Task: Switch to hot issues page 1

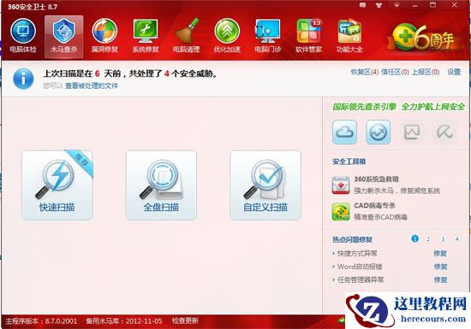Action: coord(414,238)
